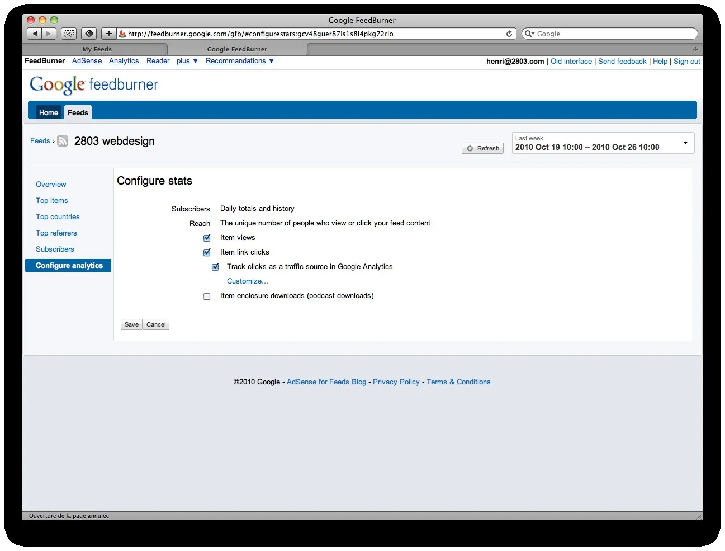Viewport: 725px width, 551px height.
Task: Click the henri@2803.com account text
Action: pos(515,62)
